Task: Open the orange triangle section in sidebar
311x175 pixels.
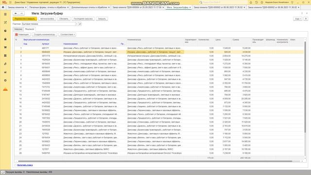Action: [x=5, y=89]
